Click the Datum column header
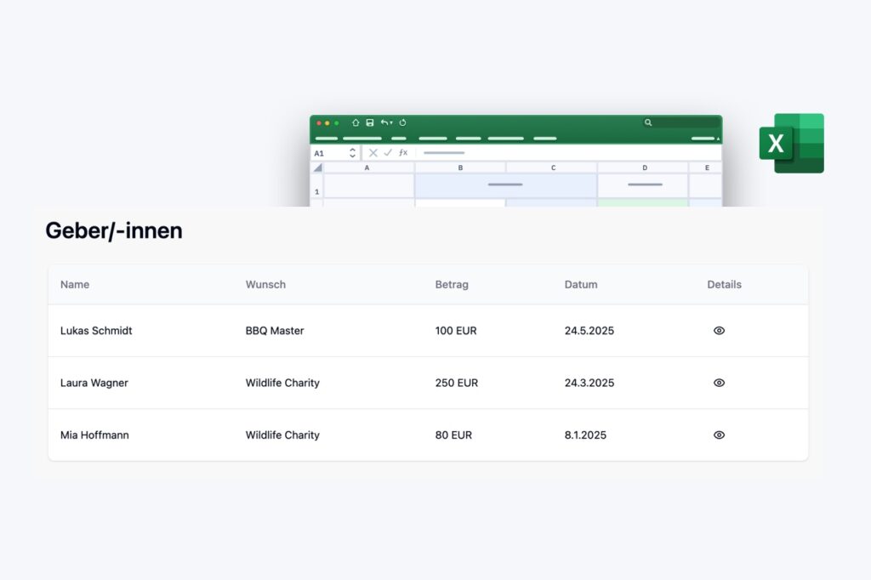871x580 pixels. [x=581, y=285]
